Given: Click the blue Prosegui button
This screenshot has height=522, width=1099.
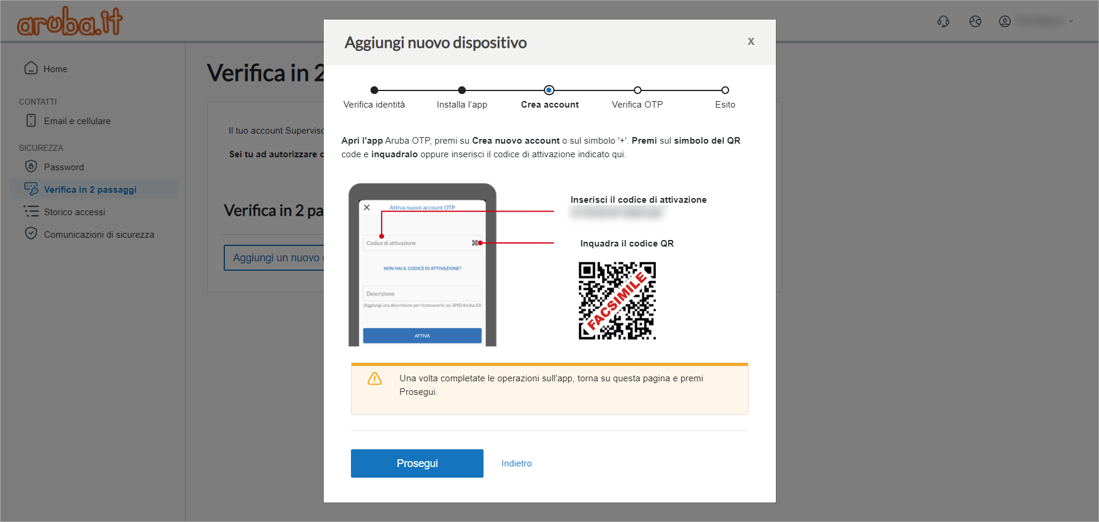Looking at the screenshot, I should 417,463.
